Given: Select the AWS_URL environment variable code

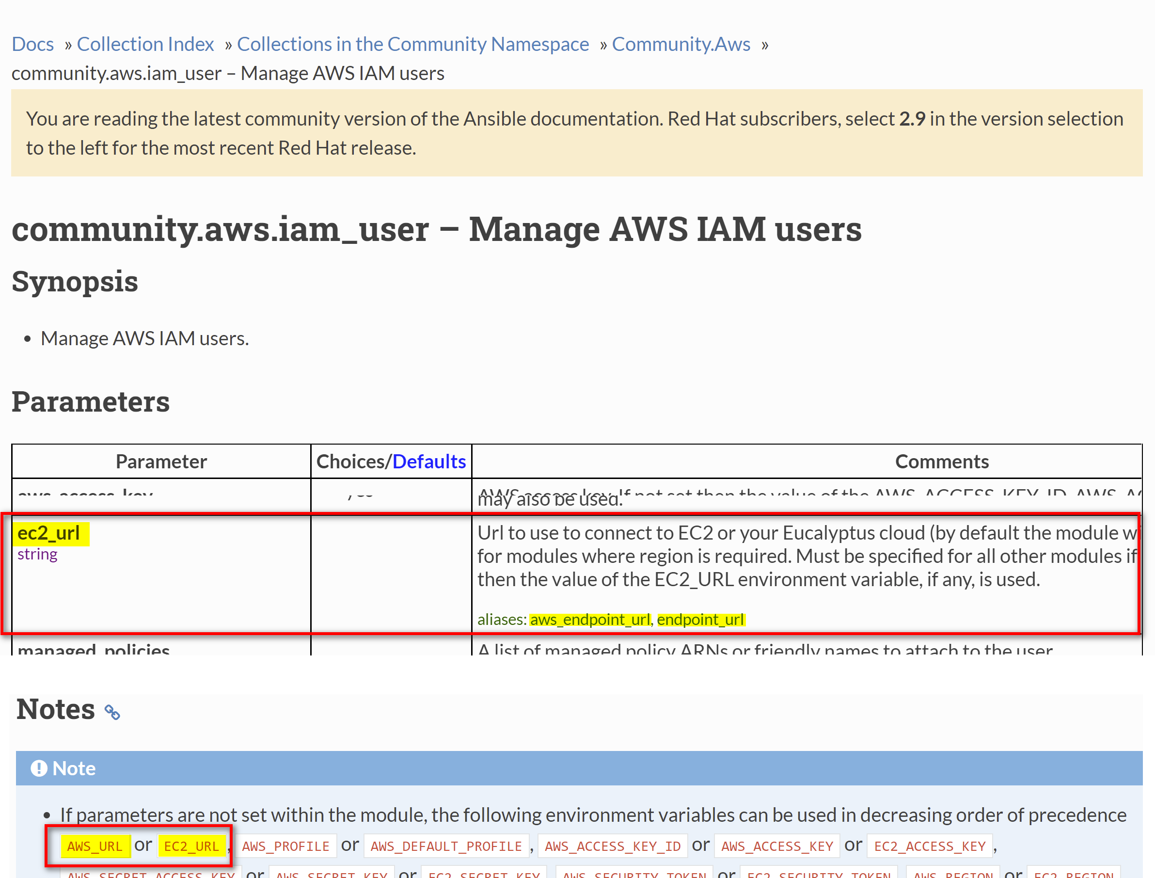Looking at the screenshot, I should (95, 846).
